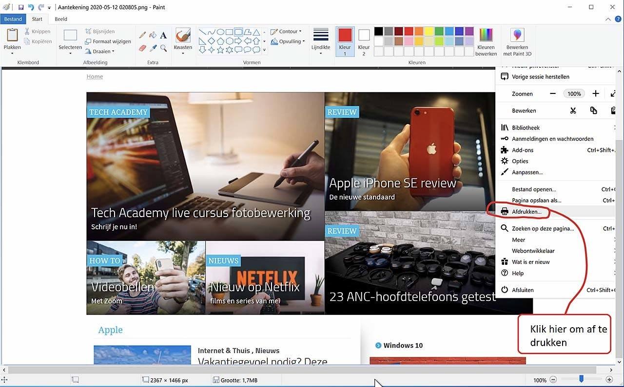Select the Six-point star shape
The width and height of the screenshot is (624, 387).
point(229,50)
